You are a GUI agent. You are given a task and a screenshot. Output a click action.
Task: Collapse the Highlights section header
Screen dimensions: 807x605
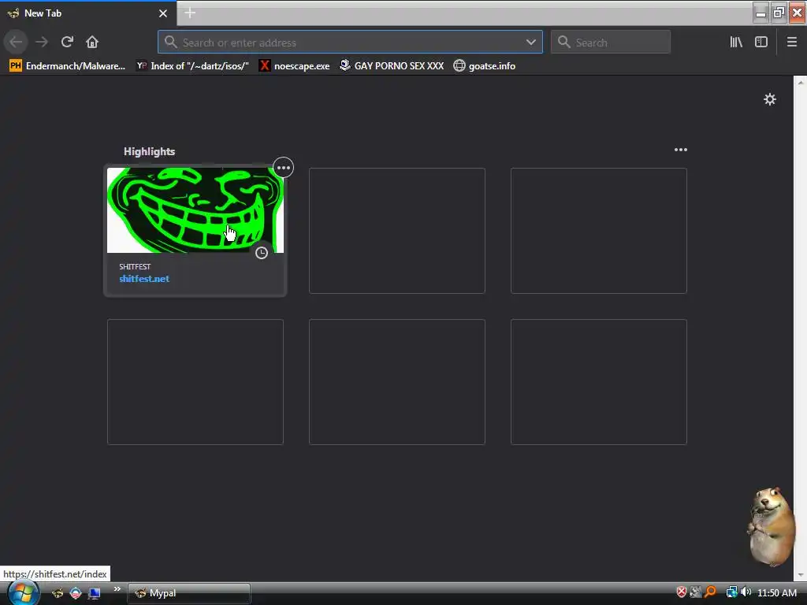149,151
